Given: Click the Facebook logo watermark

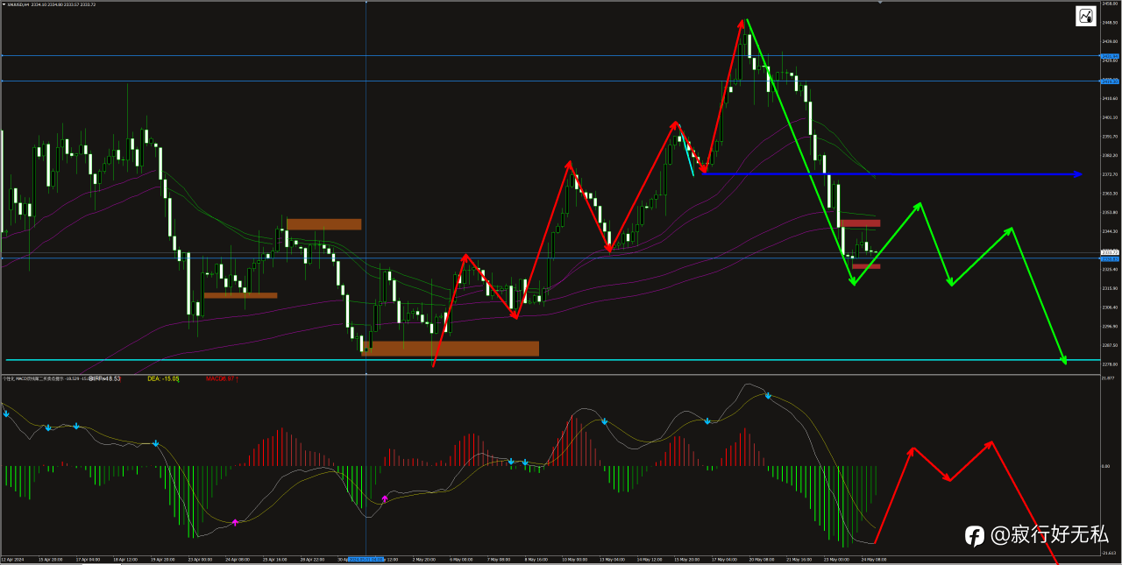Looking at the screenshot, I should tap(975, 534).
